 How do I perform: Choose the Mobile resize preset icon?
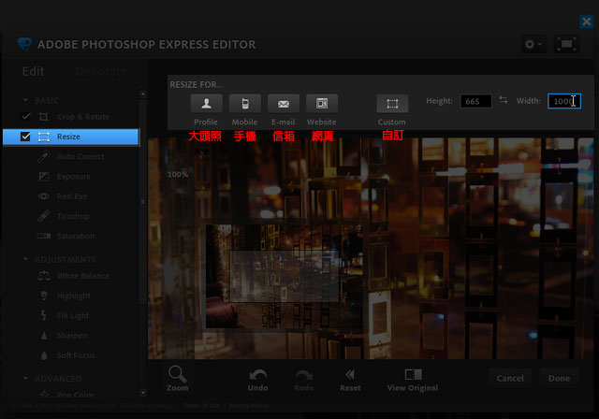click(245, 104)
